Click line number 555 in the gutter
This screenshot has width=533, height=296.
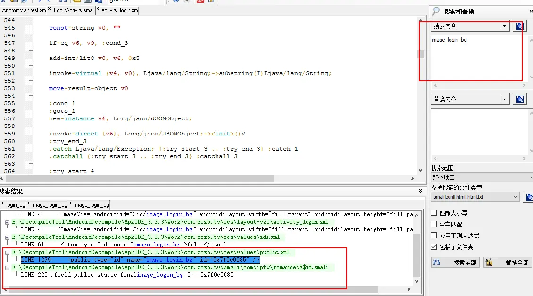pos(9,103)
